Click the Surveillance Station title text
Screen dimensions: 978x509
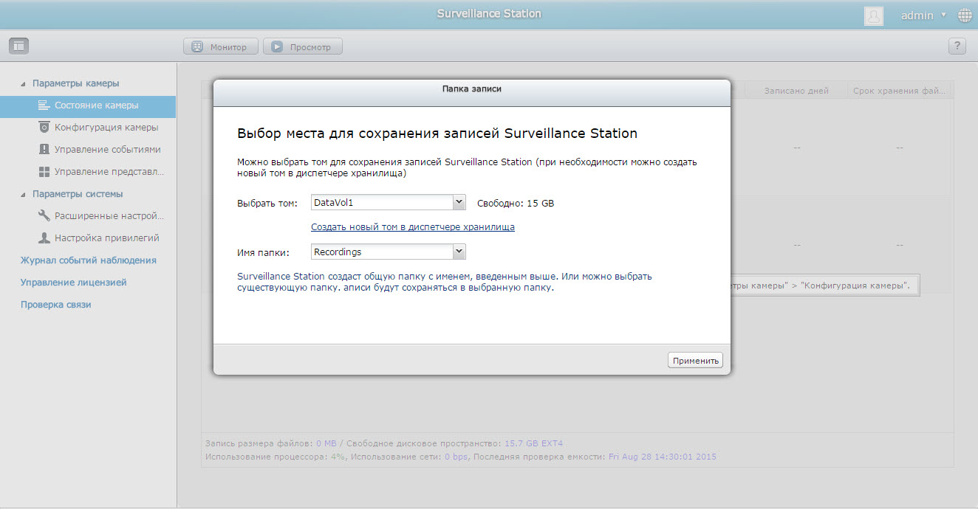[x=489, y=14]
